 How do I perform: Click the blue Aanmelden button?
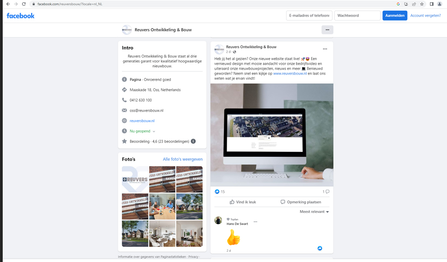394,16
